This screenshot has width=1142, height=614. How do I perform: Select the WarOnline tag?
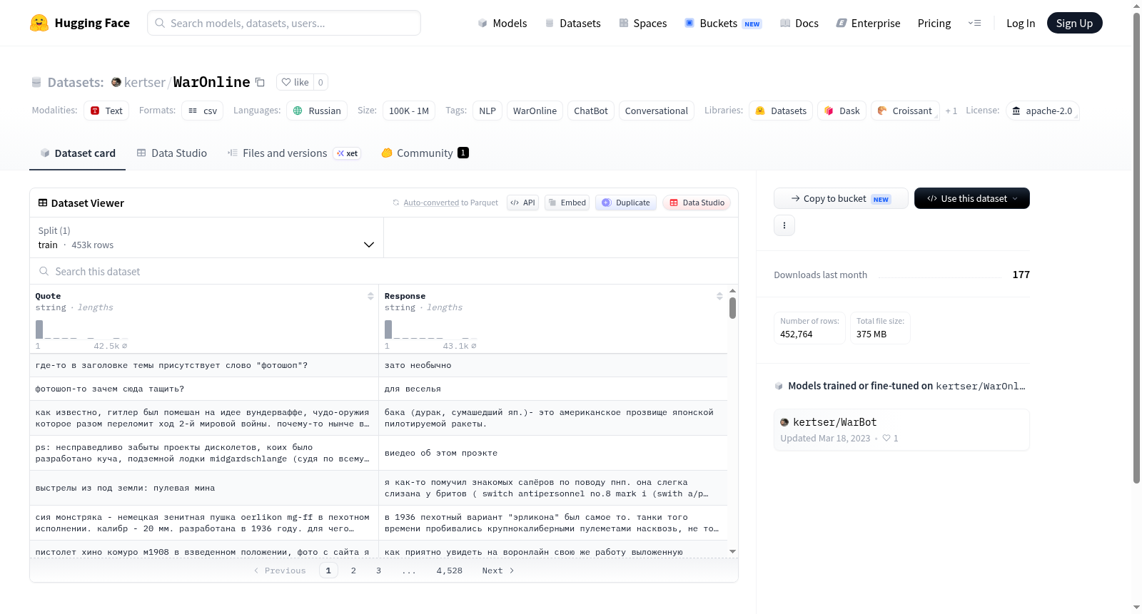[x=535, y=111]
